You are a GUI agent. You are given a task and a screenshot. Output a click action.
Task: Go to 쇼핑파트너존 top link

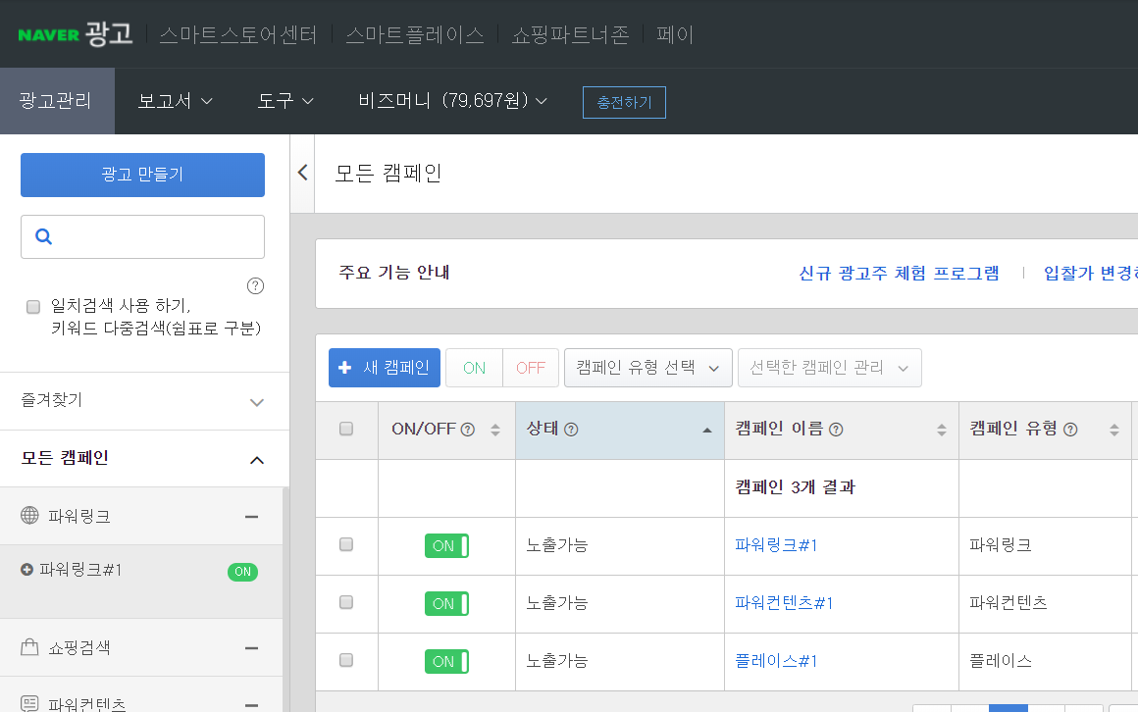coord(570,35)
